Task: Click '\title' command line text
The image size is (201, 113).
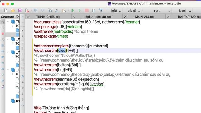Action: (x=38, y=108)
